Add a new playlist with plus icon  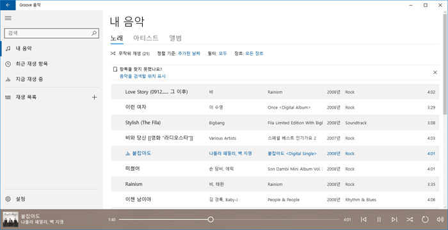[x=94, y=97]
